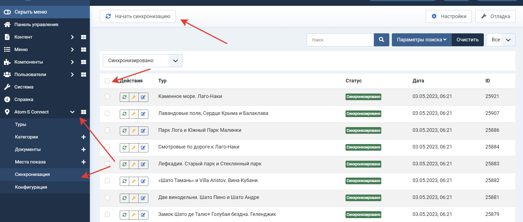
Task: Check the Лавандовые поля row checkbox
Action: pyautogui.click(x=107, y=113)
